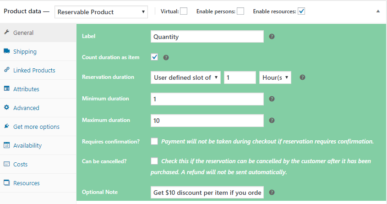
Task: Click the help icon beside Reservation duration
Action: click(302, 77)
